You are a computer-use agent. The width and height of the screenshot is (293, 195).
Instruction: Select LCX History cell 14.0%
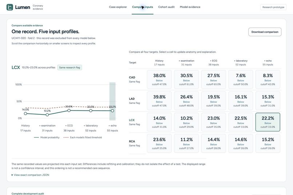click(x=159, y=122)
